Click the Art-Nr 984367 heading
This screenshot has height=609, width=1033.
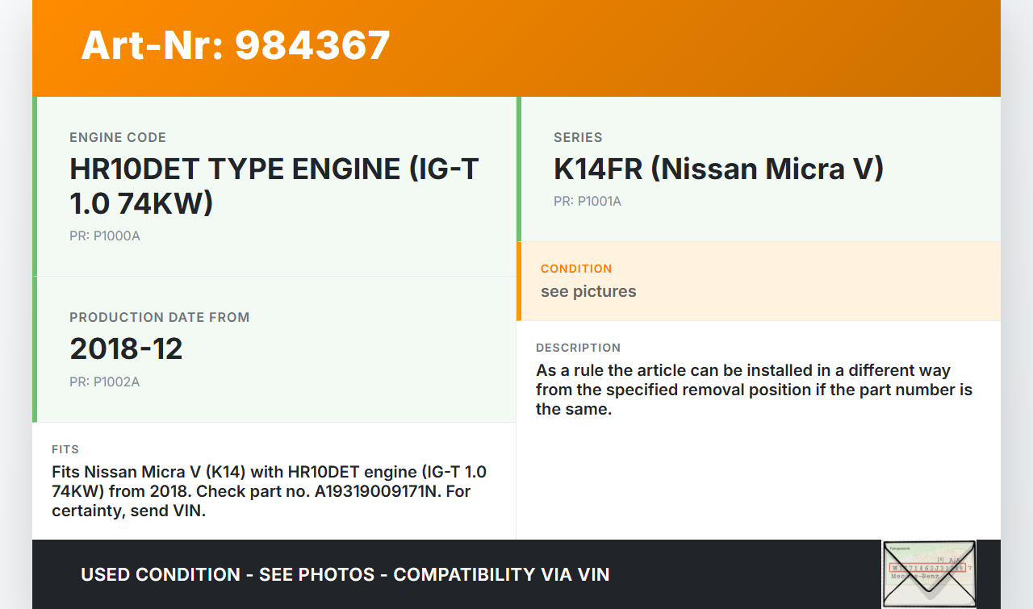(236, 45)
